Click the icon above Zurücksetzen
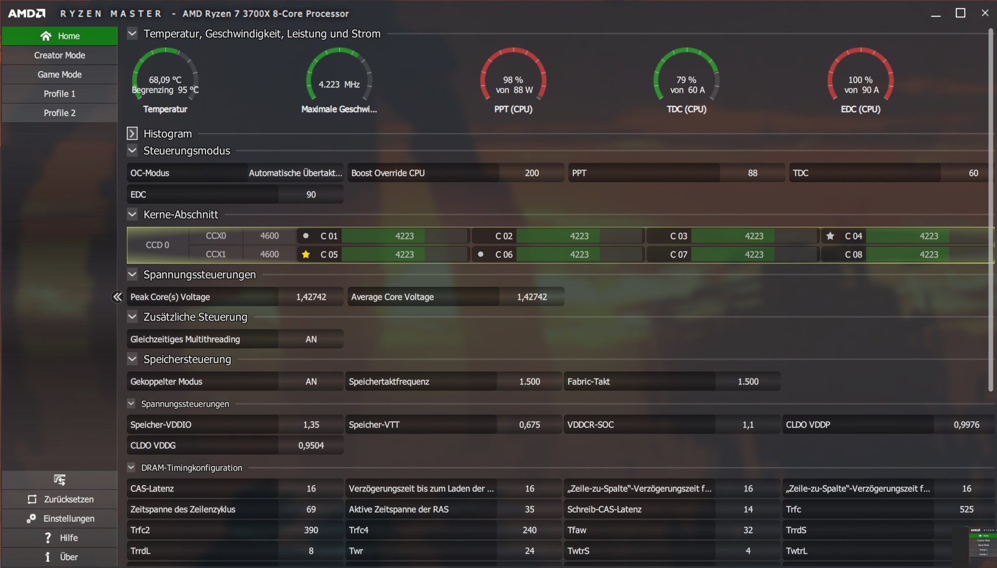Screen dimensions: 997x568 (x=60, y=480)
